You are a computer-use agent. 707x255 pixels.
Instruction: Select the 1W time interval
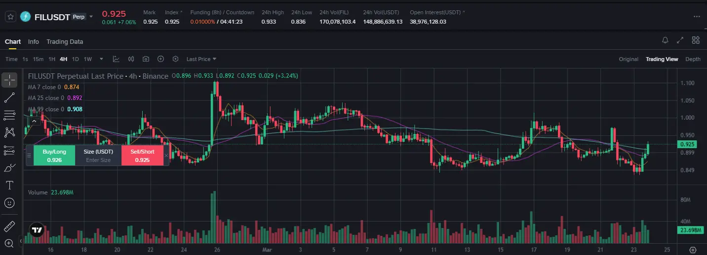tap(88, 59)
